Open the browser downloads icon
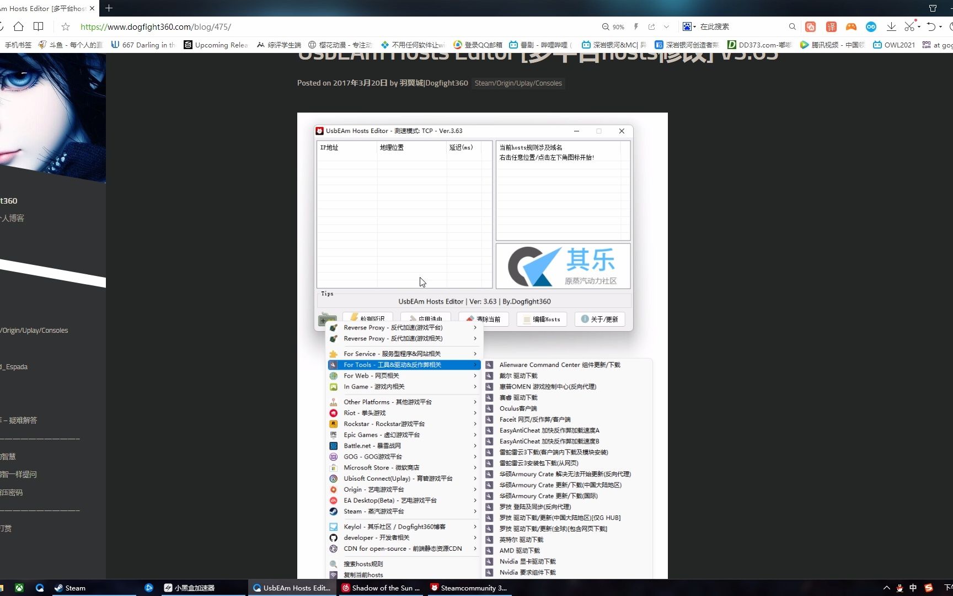 tap(891, 26)
